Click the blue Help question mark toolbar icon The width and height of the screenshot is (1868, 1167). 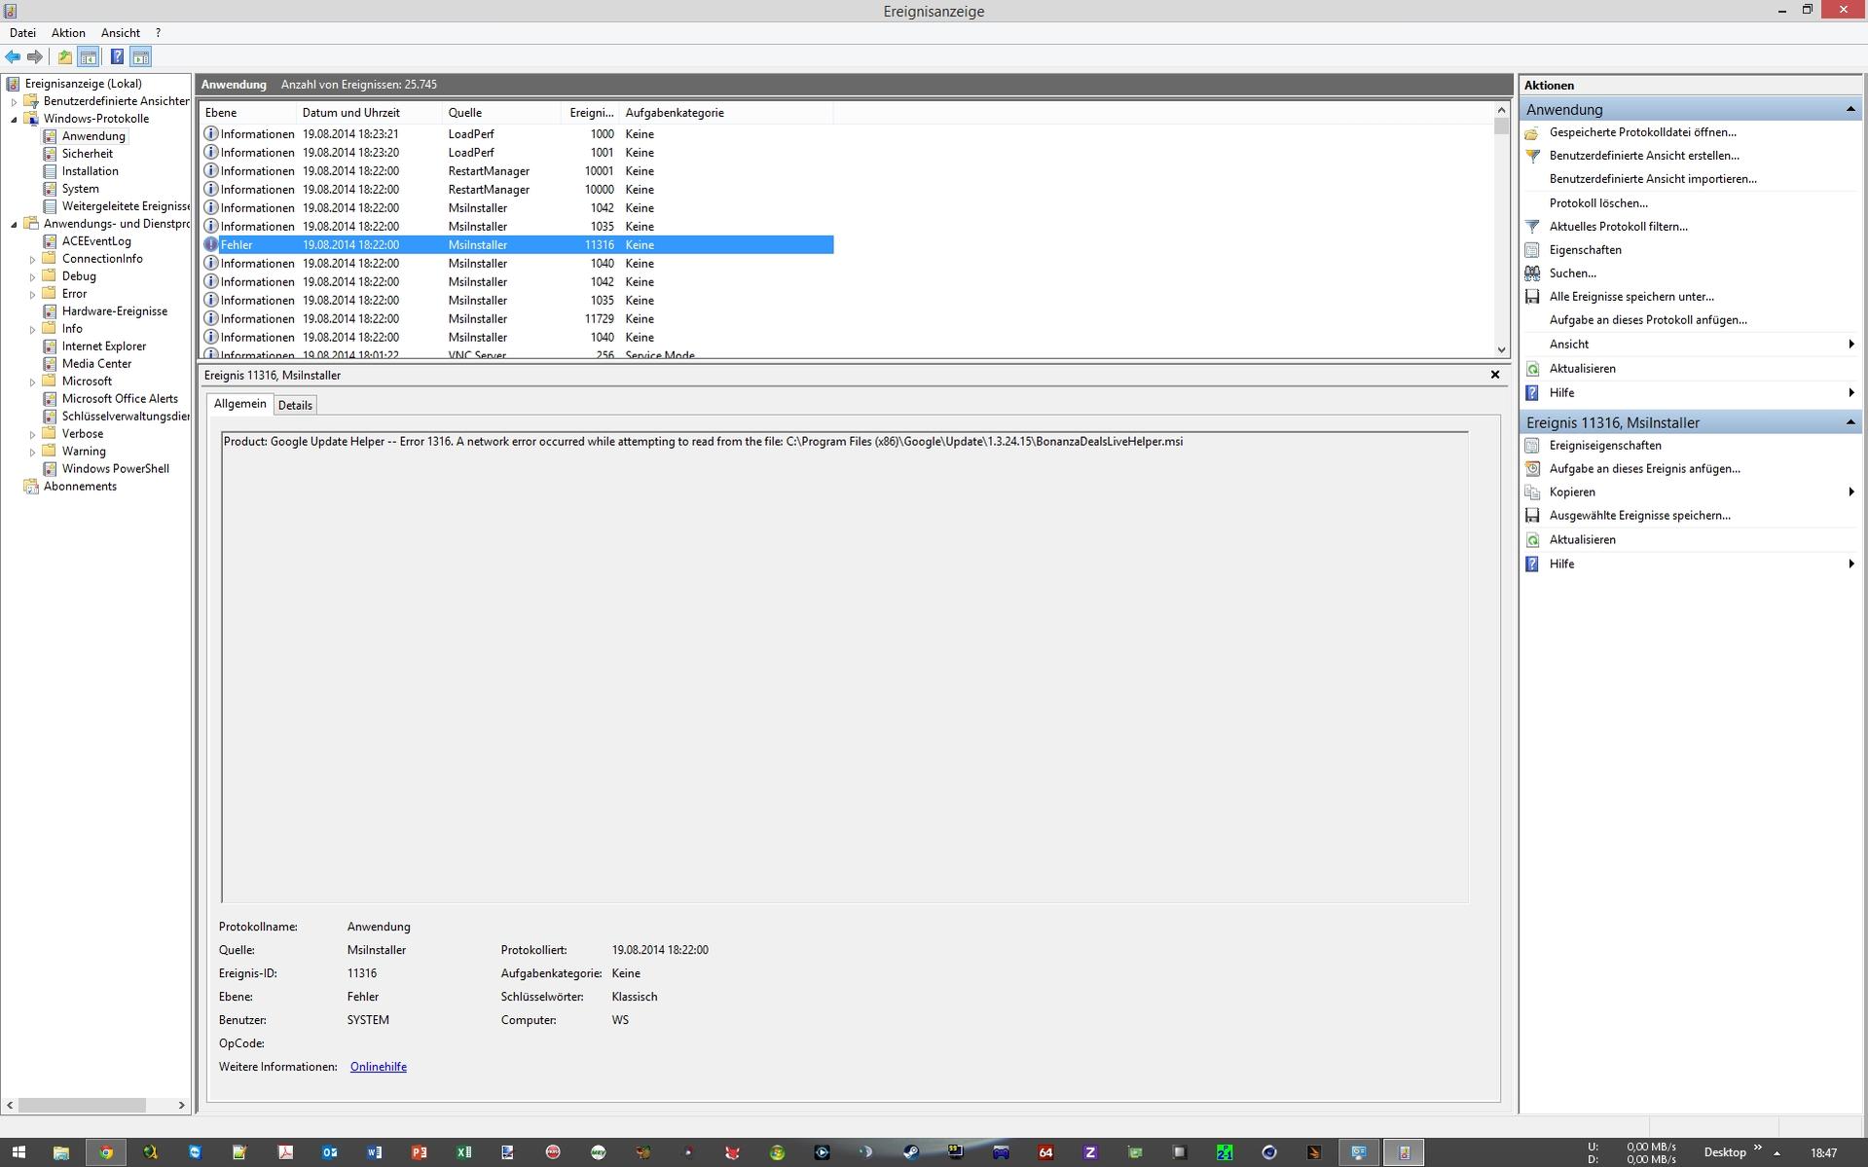click(117, 56)
